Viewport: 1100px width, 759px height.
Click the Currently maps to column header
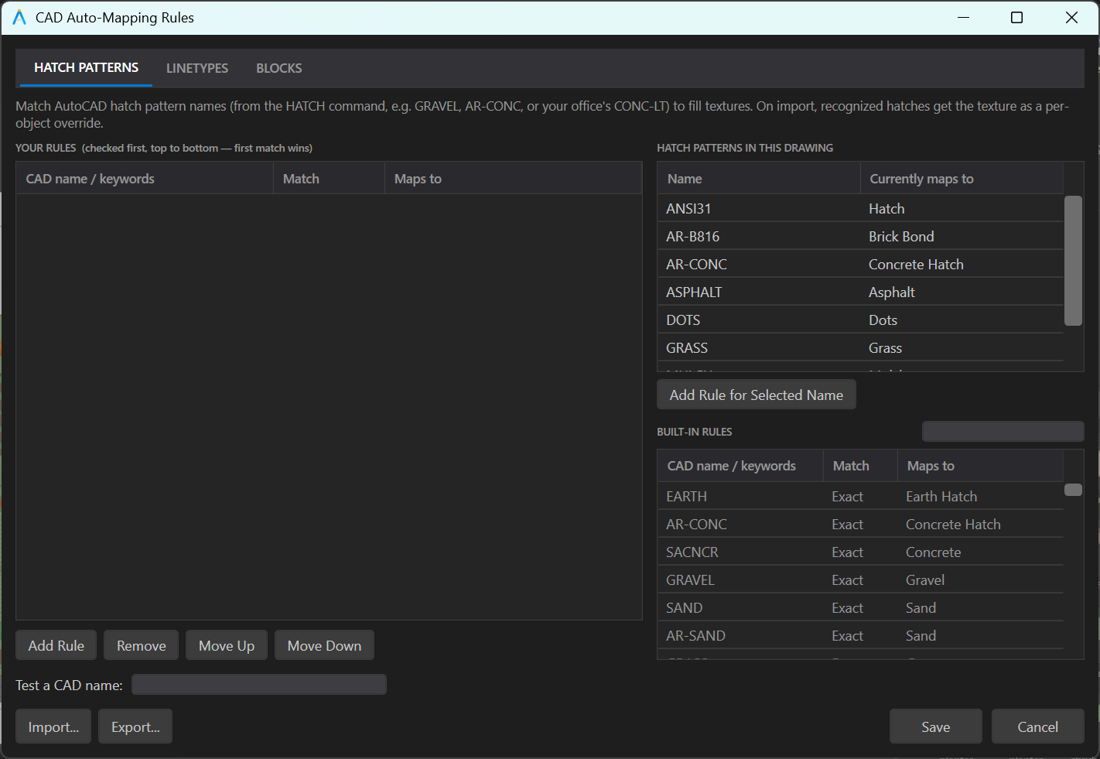[962, 178]
